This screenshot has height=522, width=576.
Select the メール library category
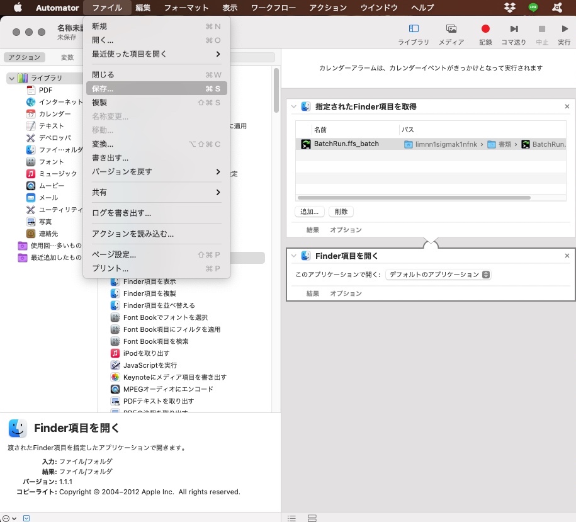[x=42, y=198]
